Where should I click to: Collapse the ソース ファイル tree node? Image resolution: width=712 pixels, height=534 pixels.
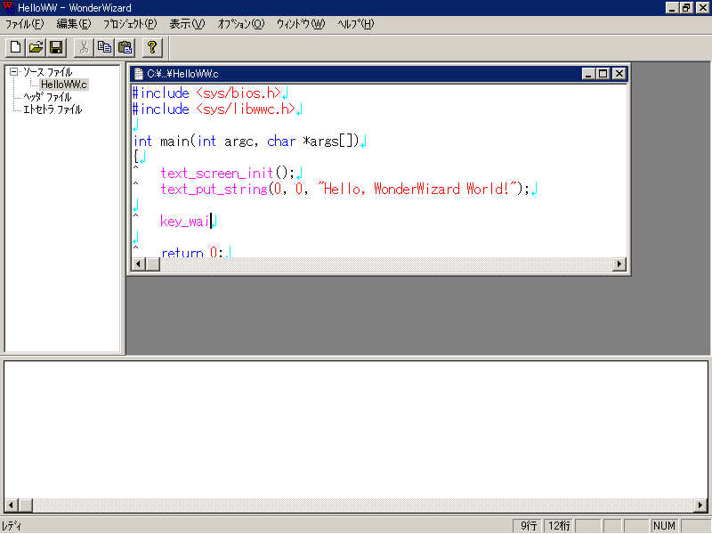(x=13, y=72)
